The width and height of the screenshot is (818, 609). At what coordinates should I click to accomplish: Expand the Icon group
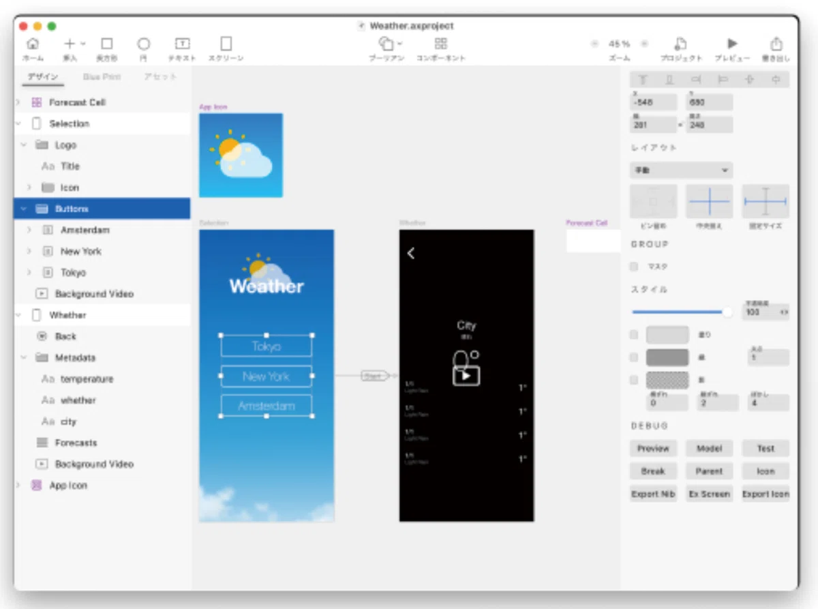pos(29,187)
